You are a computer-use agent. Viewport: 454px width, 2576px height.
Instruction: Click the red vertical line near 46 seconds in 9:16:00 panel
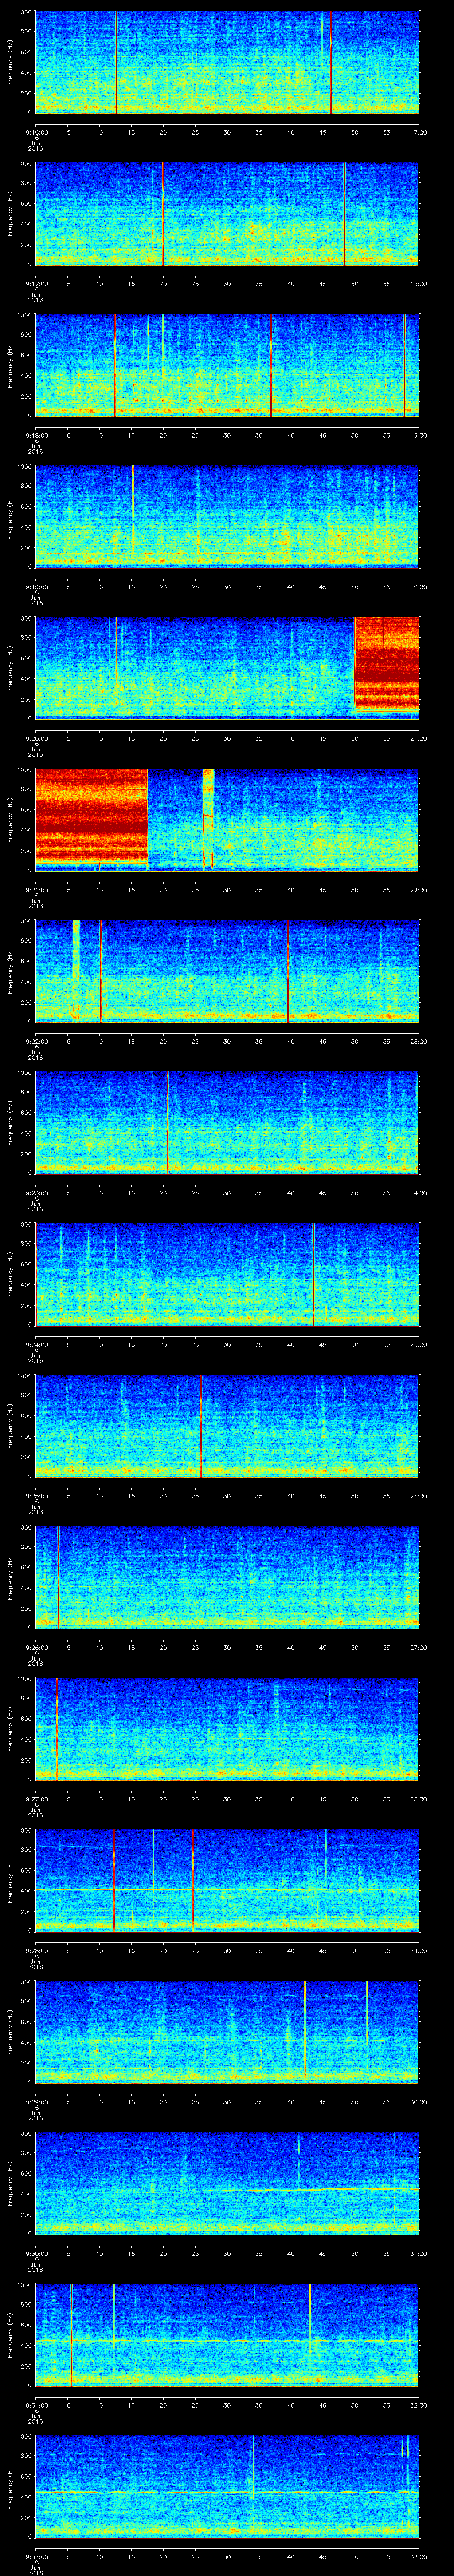coord(331,62)
